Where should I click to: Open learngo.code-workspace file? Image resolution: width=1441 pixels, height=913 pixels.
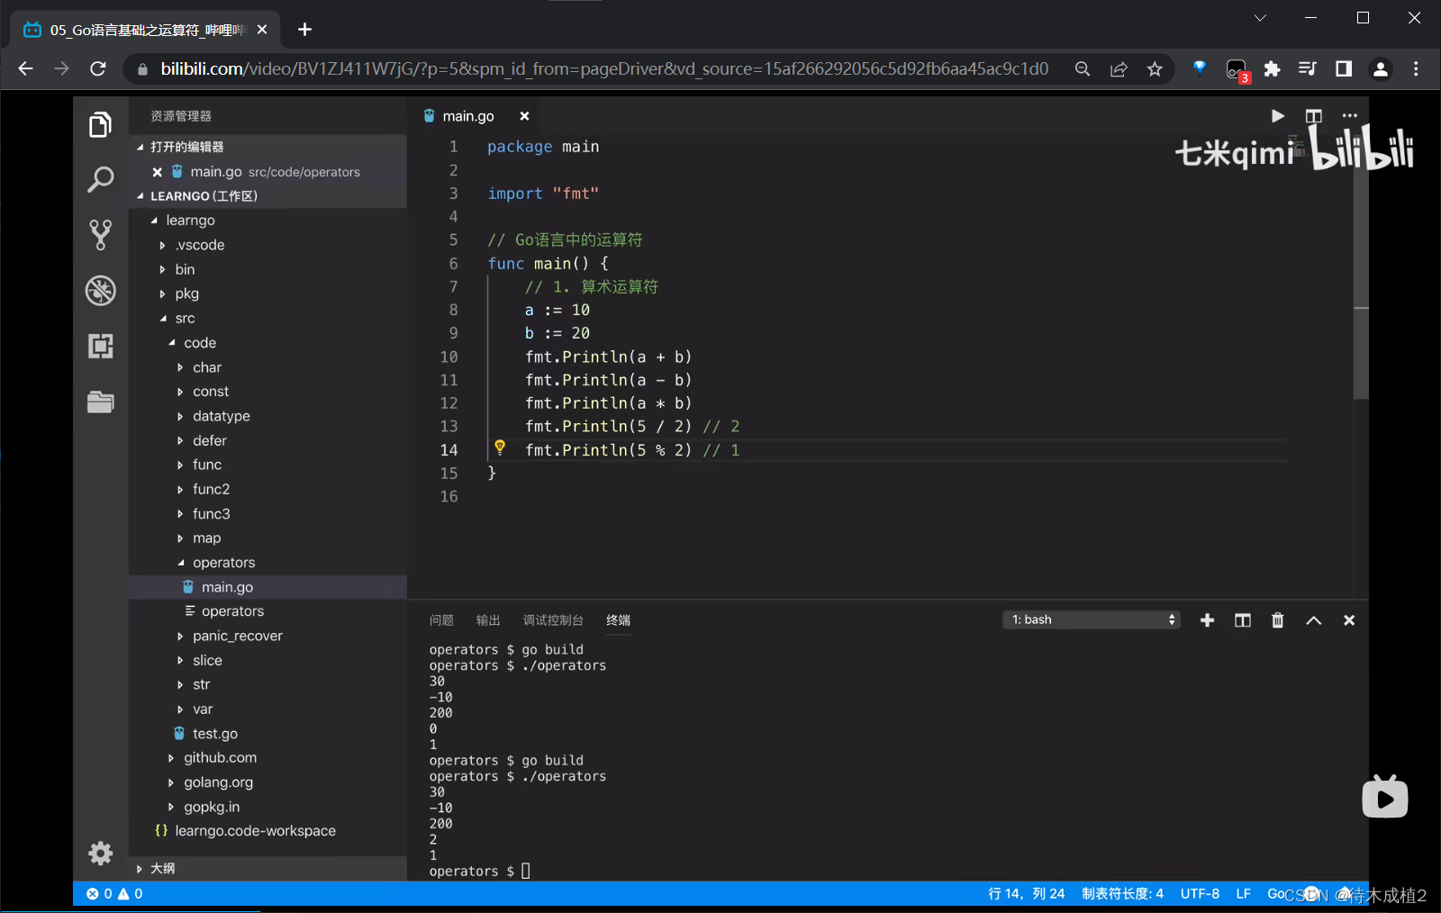tap(255, 831)
